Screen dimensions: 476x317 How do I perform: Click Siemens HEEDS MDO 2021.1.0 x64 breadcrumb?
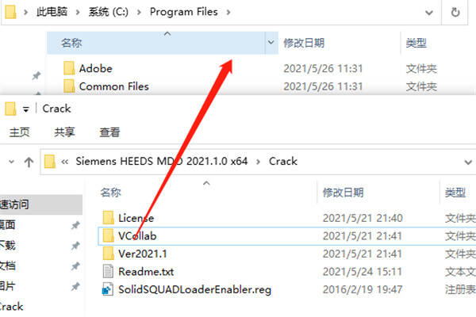click(162, 161)
